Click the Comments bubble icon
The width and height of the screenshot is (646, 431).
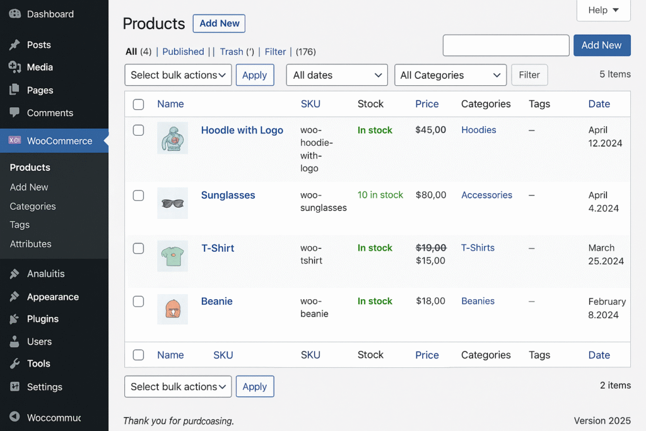(x=15, y=112)
